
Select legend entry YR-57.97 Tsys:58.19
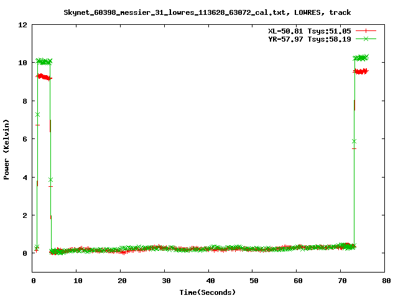click(x=310, y=39)
